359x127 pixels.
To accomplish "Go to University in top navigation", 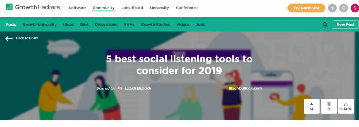I will (x=160, y=8).
